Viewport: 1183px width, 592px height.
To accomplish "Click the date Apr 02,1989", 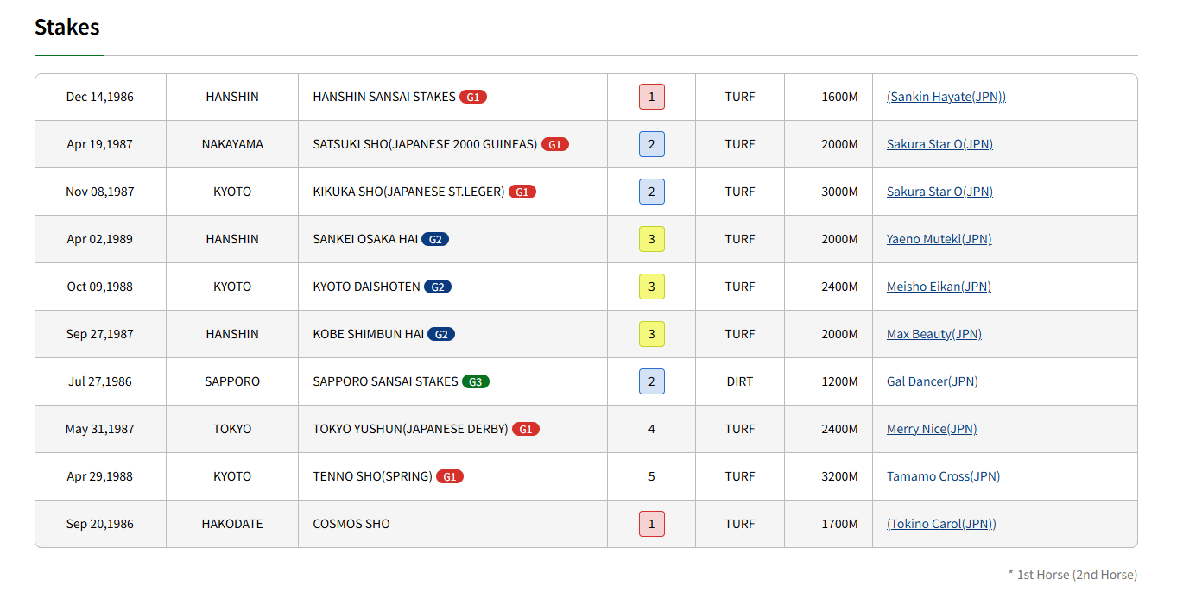I will (x=100, y=239).
